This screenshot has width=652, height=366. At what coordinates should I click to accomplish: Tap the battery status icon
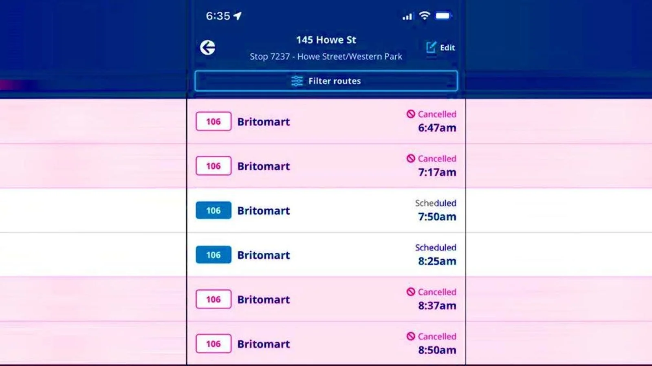tap(443, 16)
